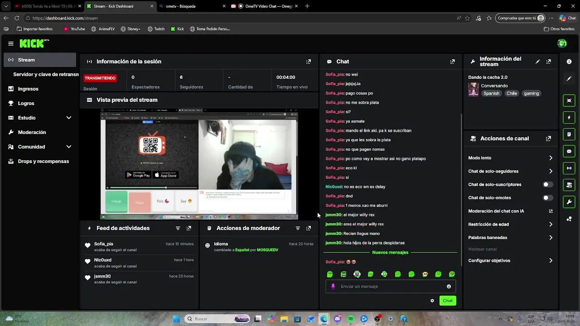Click the Nuevos mensajes indicator
This screenshot has width=580, height=326.
(x=390, y=253)
